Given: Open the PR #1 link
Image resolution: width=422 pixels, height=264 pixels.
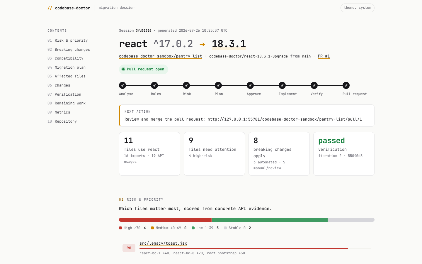Looking at the screenshot, I should (324, 56).
